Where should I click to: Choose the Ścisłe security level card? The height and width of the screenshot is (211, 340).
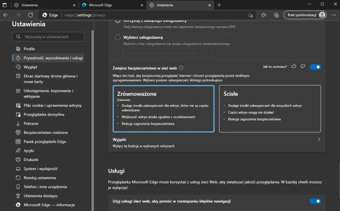coord(270,108)
